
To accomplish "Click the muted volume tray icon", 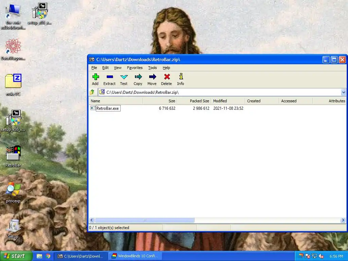I will click(321, 256).
